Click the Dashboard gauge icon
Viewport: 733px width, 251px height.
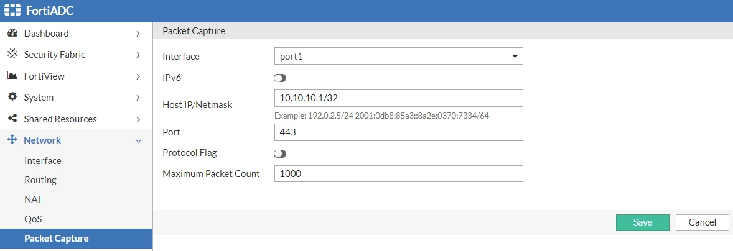pyautogui.click(x=12, y=33)
